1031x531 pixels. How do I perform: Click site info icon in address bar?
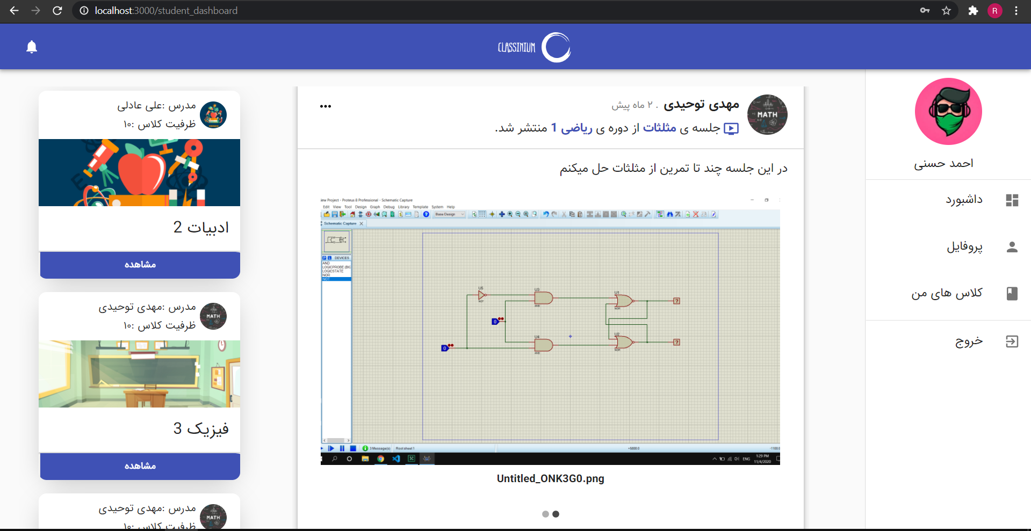click(x=84, y=11)
